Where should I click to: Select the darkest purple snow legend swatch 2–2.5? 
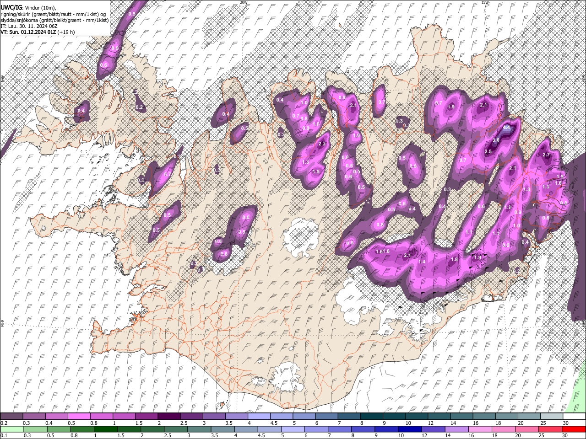coord(169,416)
